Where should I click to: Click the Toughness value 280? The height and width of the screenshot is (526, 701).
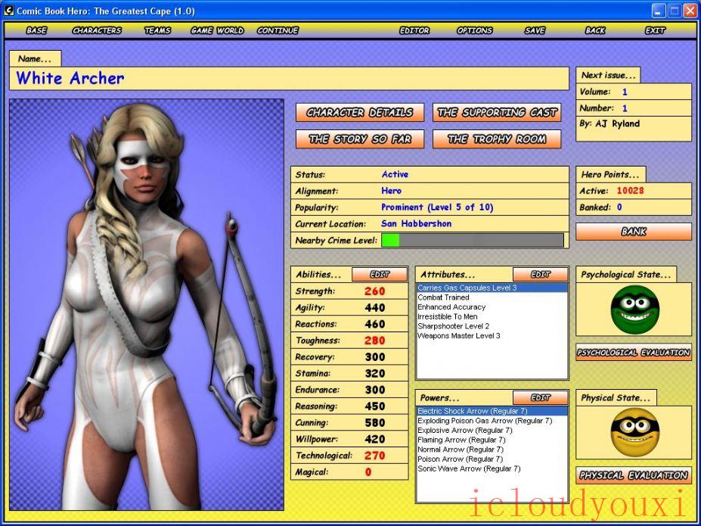tap(374, 341)
